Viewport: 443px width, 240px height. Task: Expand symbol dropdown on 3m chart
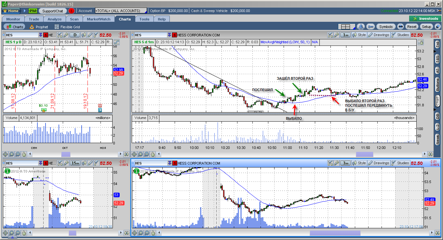[x=169, y=163]
